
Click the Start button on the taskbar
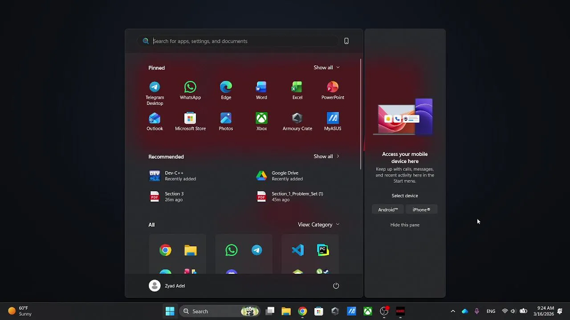pos(170,311)
